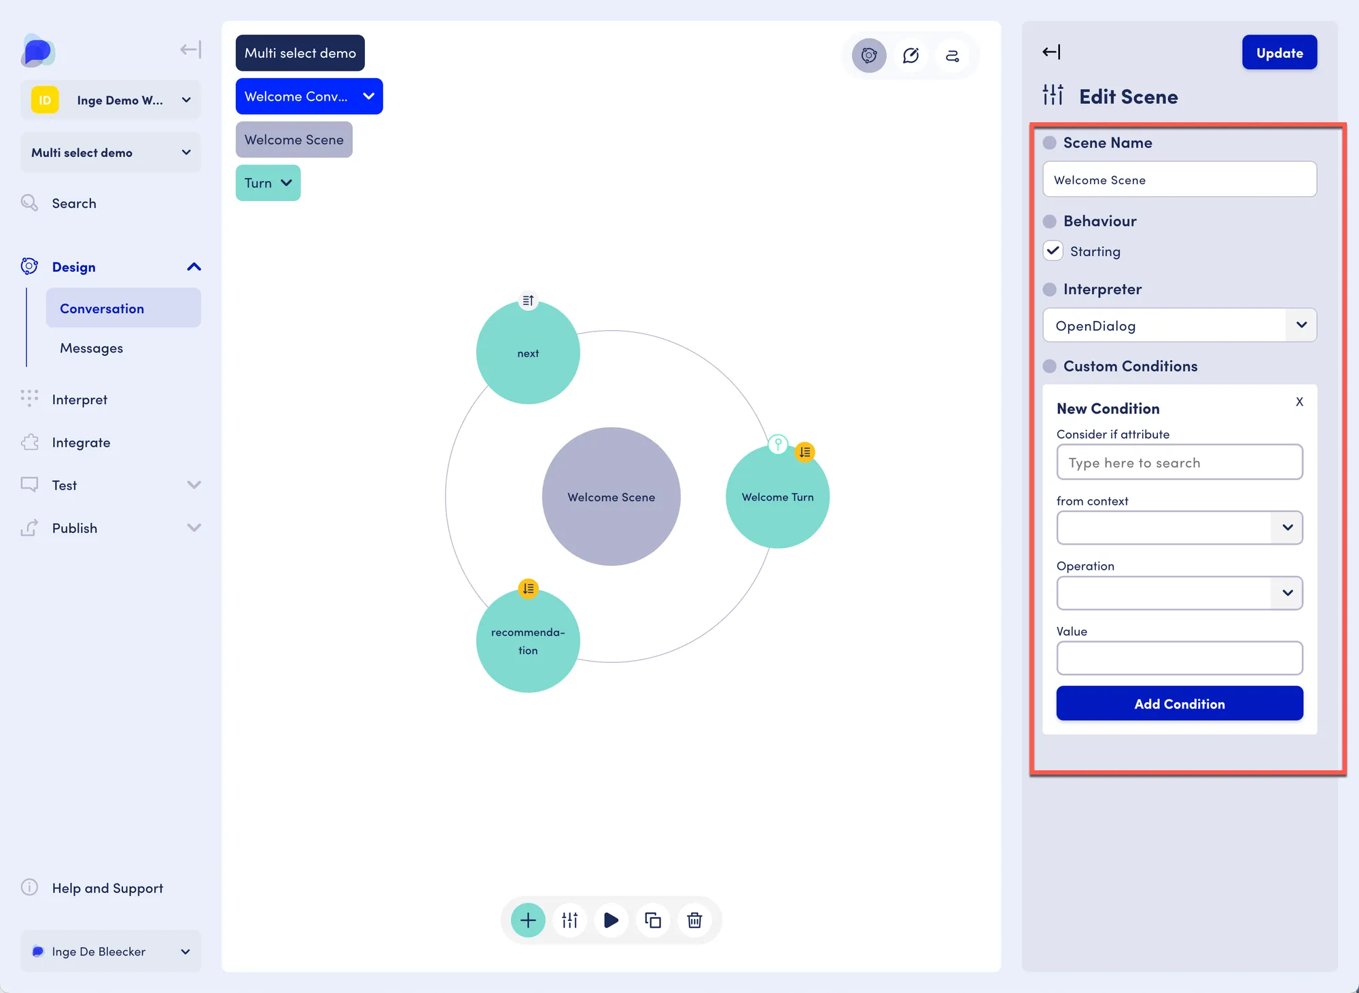This screenshot has height=993, width=1359.
Task: Open the Inge De Bleecker user menu
Action: point(111,951)
